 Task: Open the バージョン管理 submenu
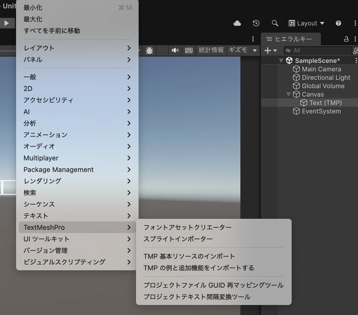point(78,251)
